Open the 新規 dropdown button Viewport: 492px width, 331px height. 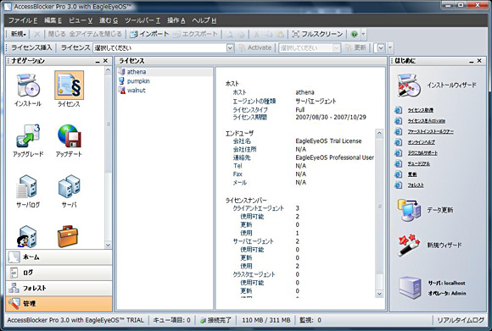[18, 34]
